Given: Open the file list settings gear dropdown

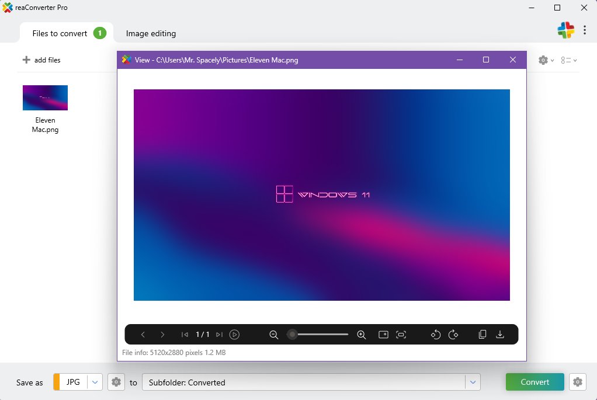Looking at the screenshot, I should (x=546, y=60).
